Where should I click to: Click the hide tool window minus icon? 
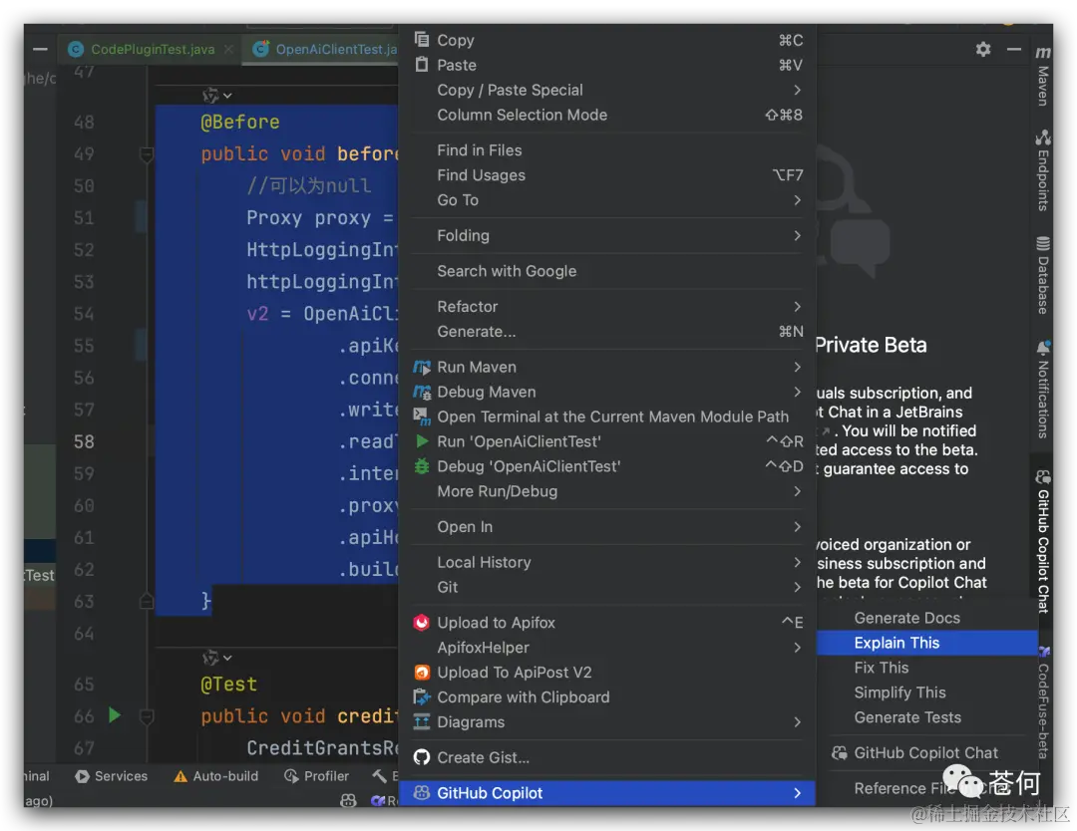[x=1014, y=50]
